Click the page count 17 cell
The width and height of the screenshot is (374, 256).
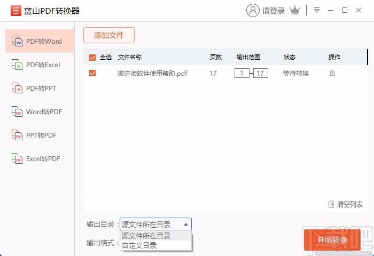(x=213, y=74)
